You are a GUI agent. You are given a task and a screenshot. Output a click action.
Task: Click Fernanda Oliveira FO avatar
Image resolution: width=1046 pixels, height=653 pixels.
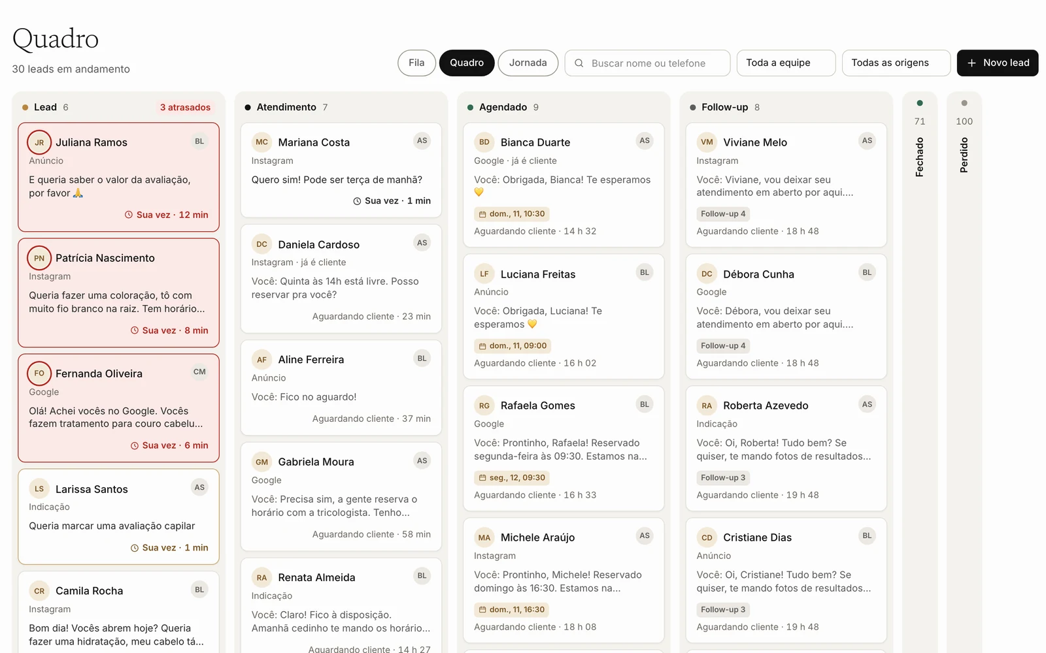[39, 374]
